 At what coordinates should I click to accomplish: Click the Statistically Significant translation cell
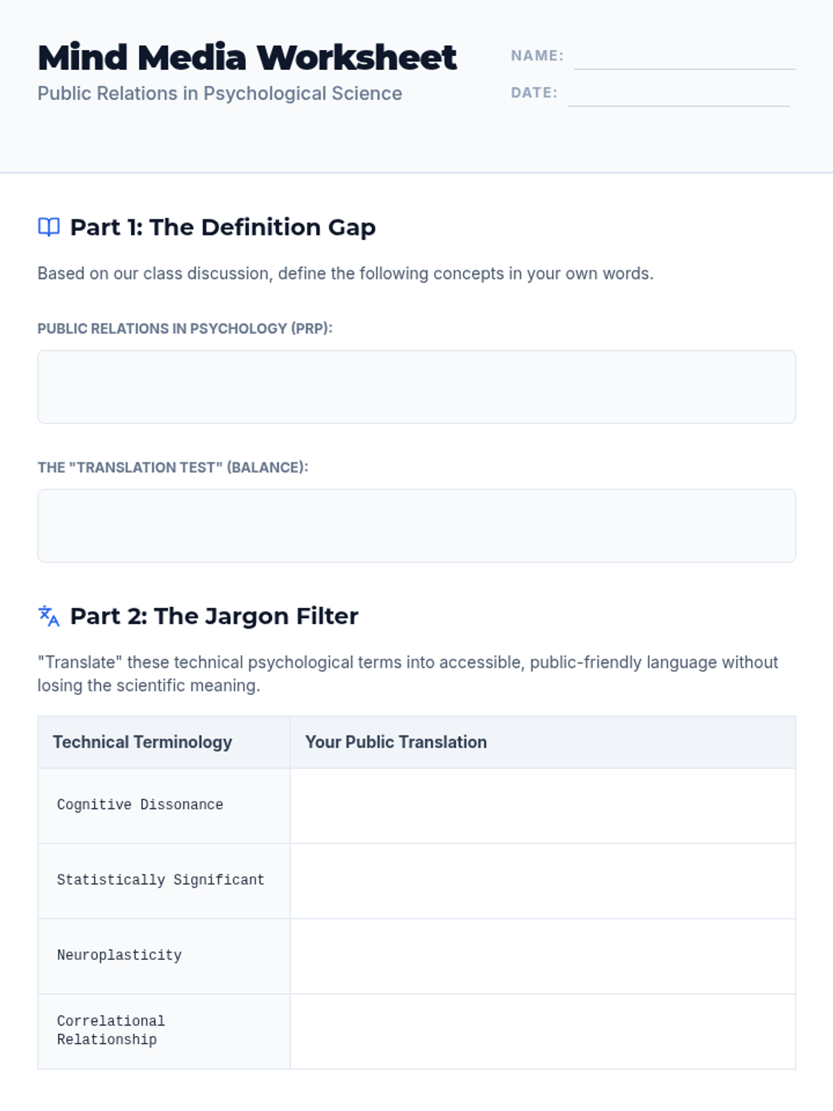tap(542, 880)
